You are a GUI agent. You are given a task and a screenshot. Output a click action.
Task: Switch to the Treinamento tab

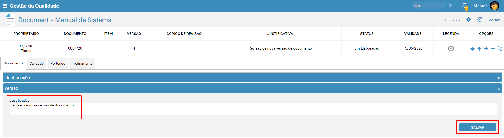[x=82, y=63]
